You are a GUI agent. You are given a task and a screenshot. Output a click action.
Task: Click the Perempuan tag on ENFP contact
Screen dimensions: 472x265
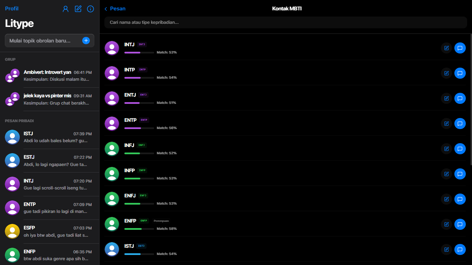pyautogui.click(x=161, y=221)
